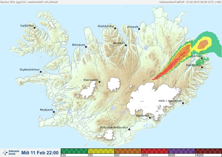Click the 100 legend value label
Image resolution: width=222 pixels, height=157 pixels.
coord(64,155)
